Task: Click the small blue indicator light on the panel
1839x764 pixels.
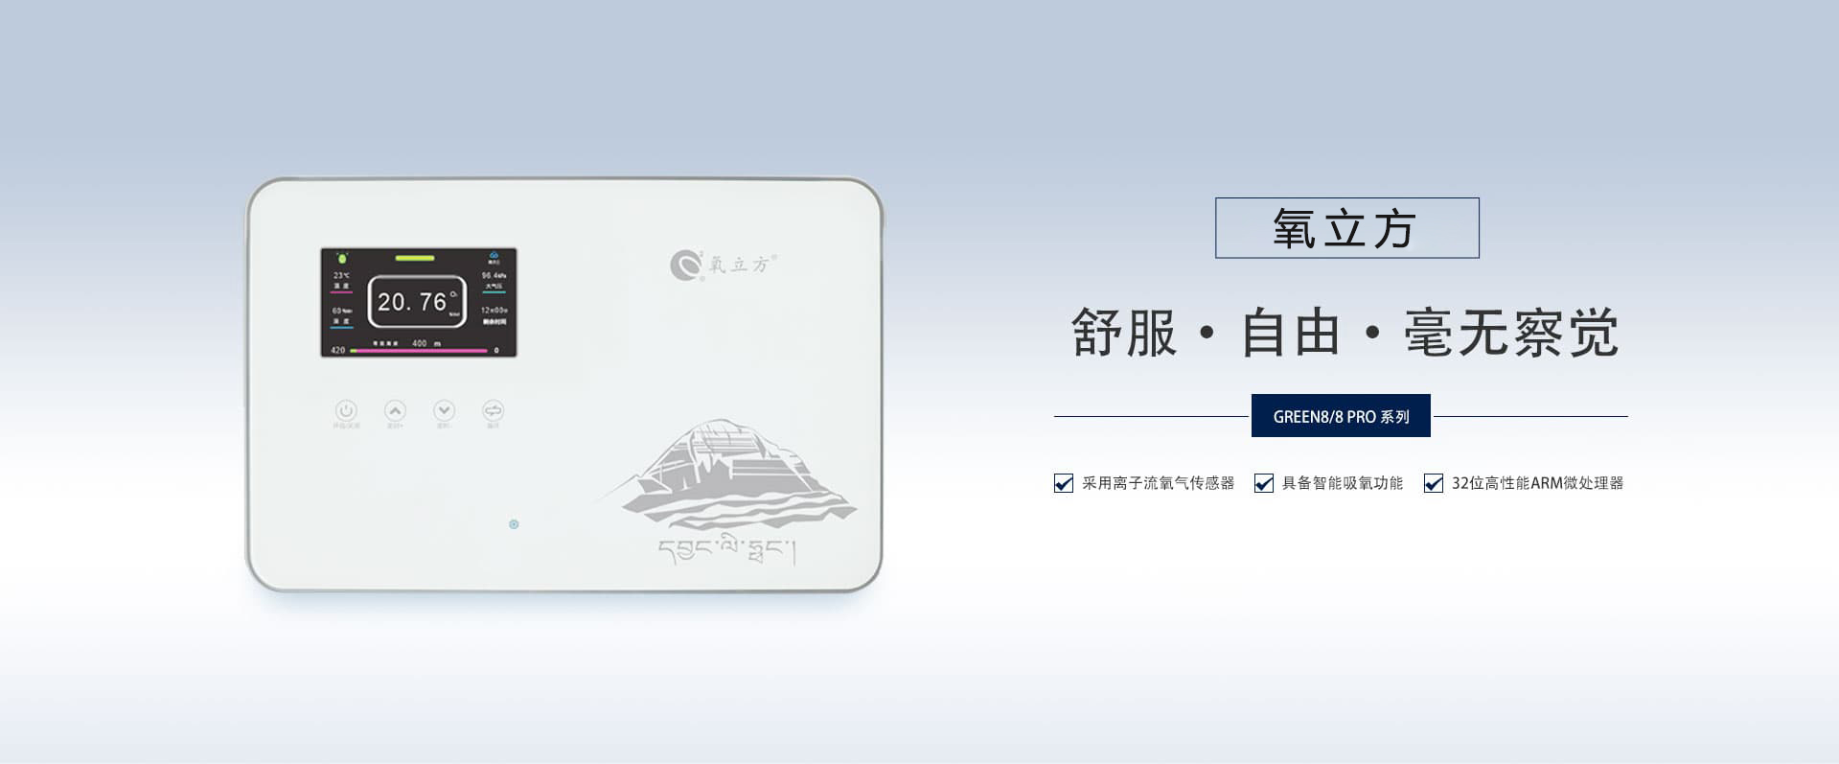Action: pyautogui.click(x=514, y=524)
